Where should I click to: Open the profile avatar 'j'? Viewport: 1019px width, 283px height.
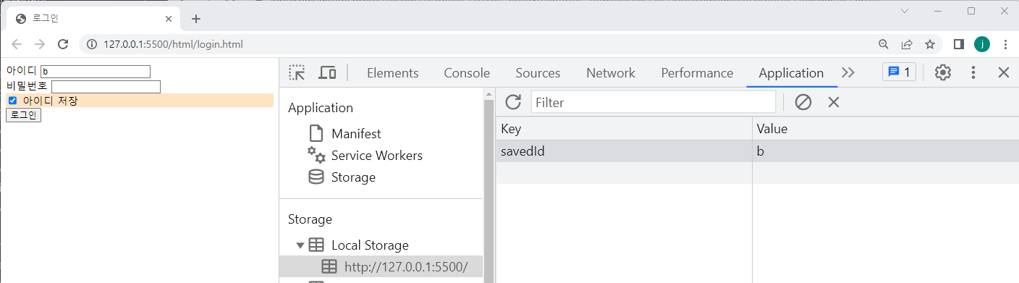coord(982,44)
